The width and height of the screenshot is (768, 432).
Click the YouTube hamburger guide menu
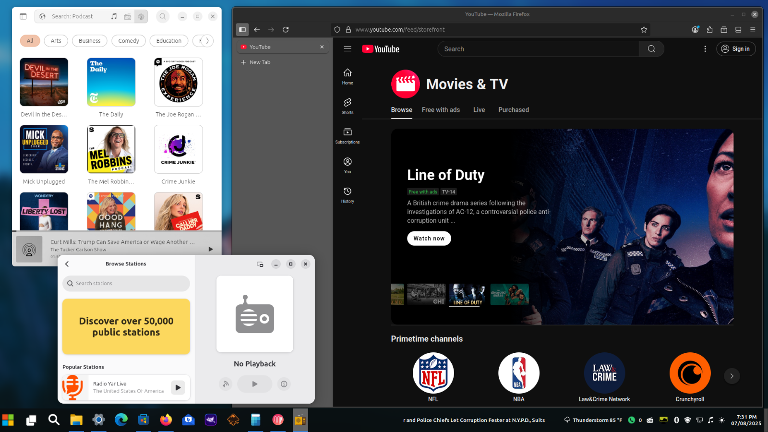coord(348,49)
